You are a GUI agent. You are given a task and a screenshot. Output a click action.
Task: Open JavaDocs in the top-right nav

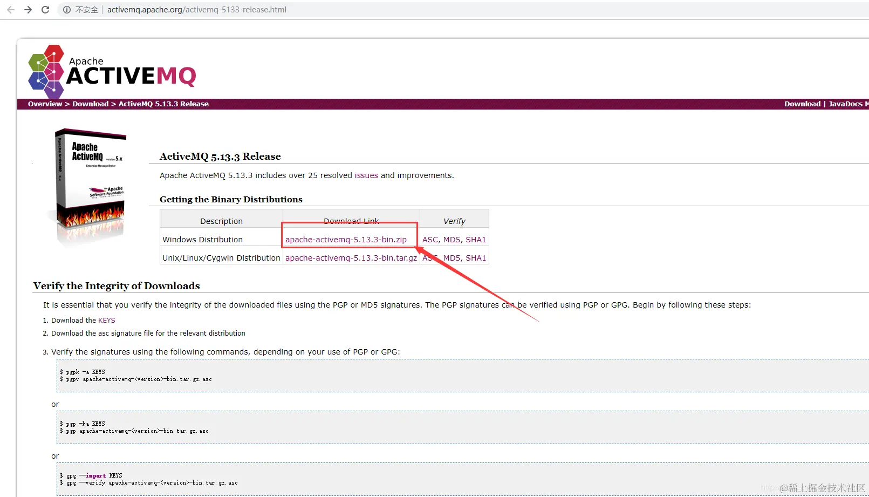845,104
